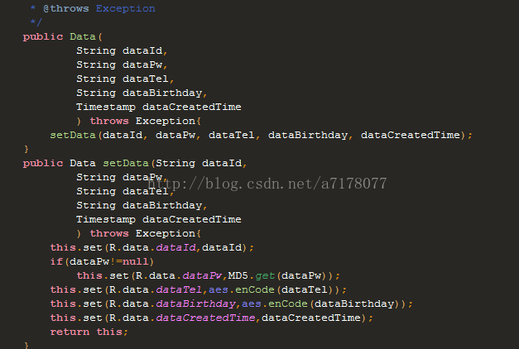Click 'Timestamp dataCreatedTime' in the Data constructor
519x349 pixels.
159,108
